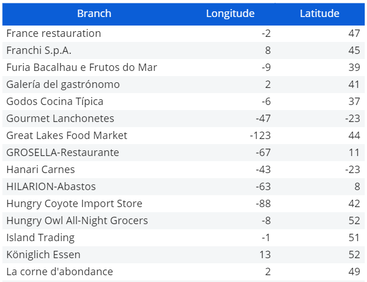Screen dimensions: 367x282
Task: Click Furia Bacalhau e Frutos do Mar
Action: tap(82, 68)
